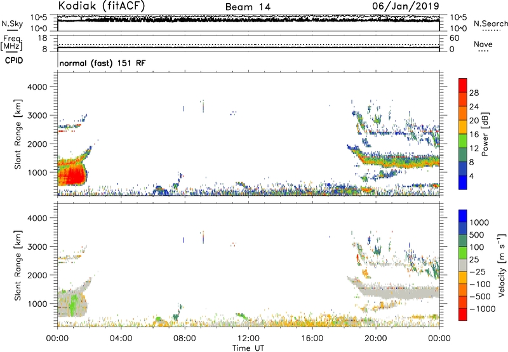
Task: Click the Velocity [m s⁻¹] colorbar title
Action: point(502,265)
